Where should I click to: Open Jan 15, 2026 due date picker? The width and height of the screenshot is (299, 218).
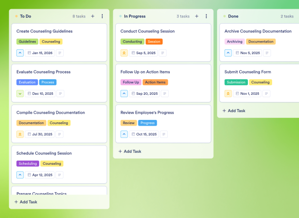pyautogui.click(x=40, y=53)
